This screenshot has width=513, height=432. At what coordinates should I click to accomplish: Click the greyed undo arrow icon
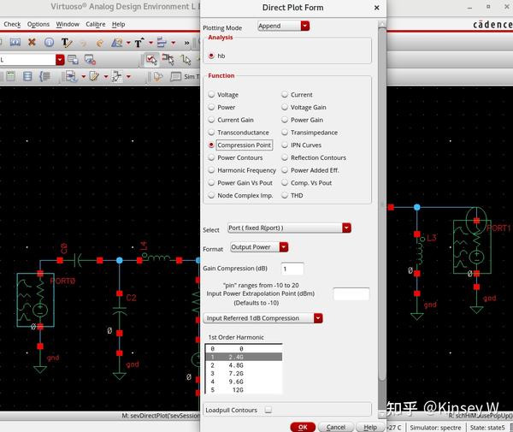[84, 43]
